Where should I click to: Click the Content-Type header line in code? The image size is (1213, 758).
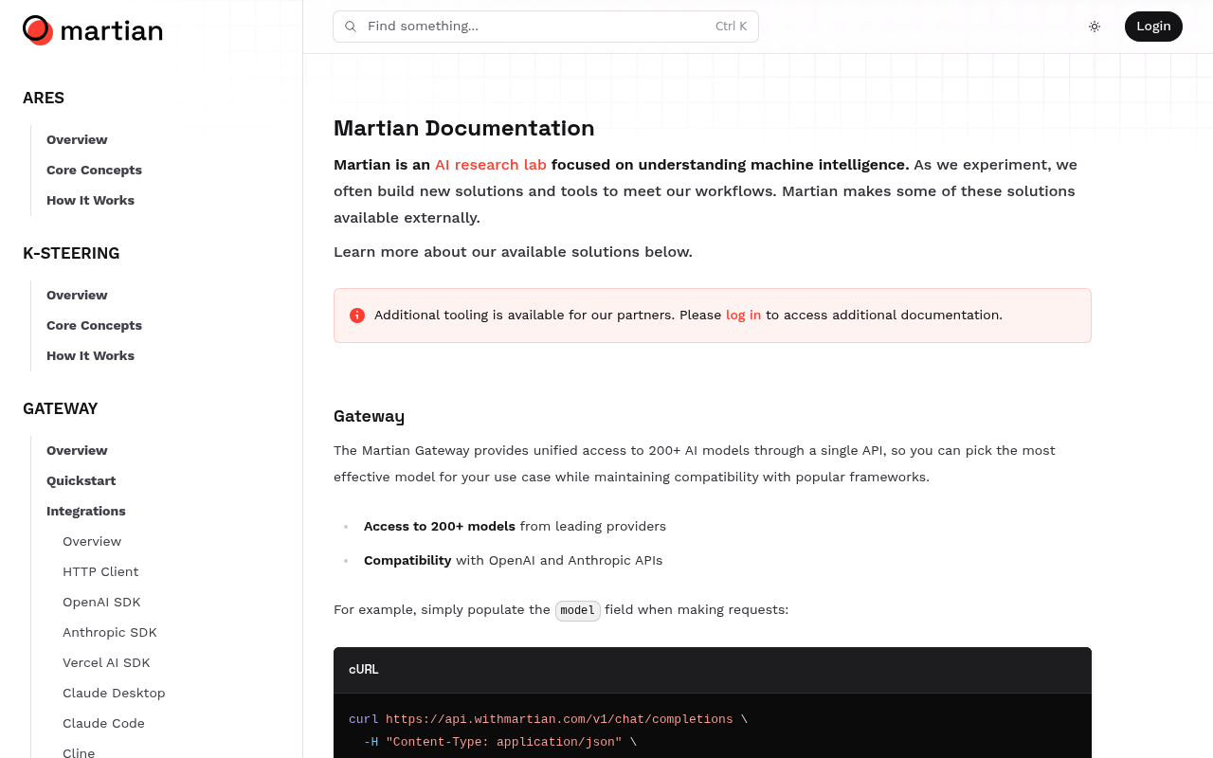click(500, 743)
